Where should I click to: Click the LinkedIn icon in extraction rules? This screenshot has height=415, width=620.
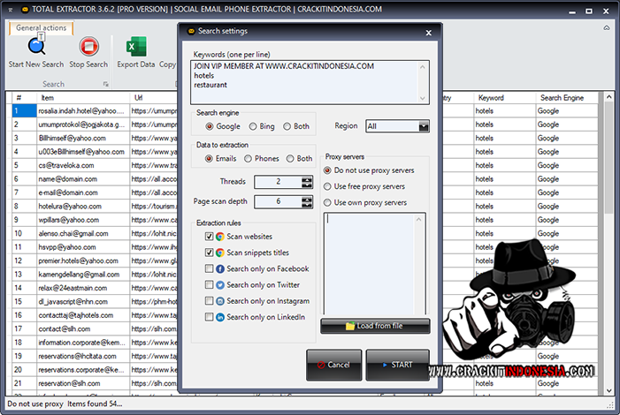point(219,317)
